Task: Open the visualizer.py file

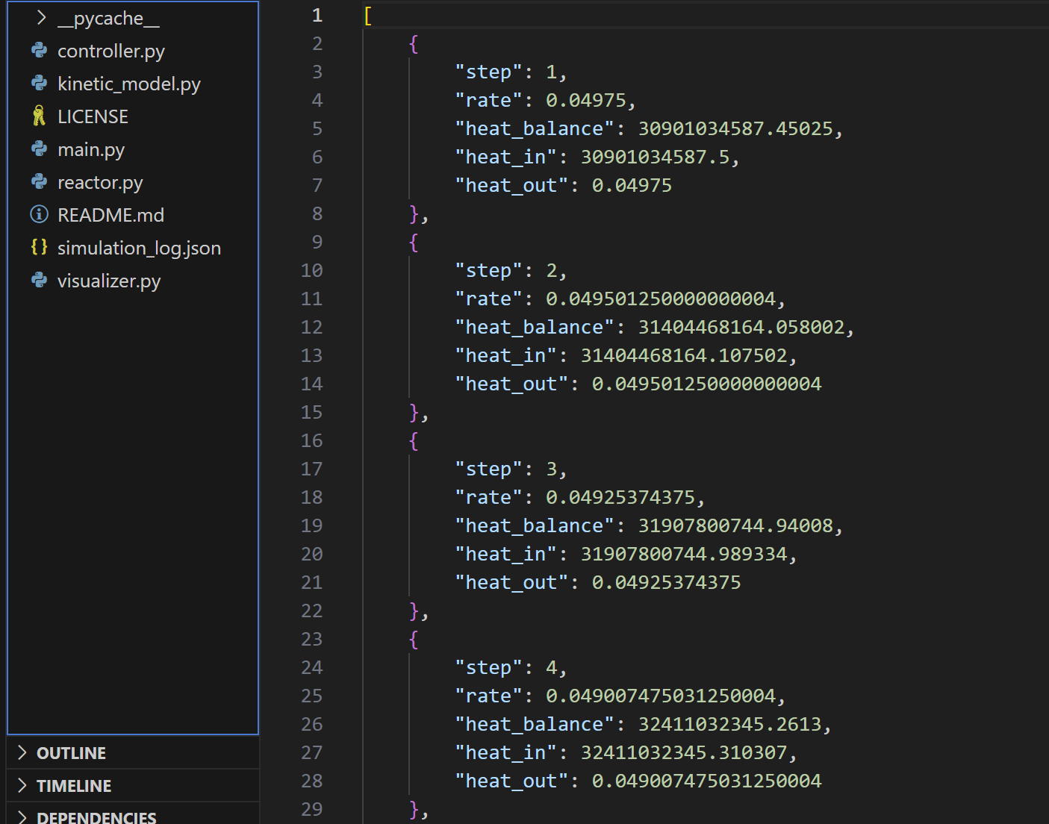Action: click(109, 281)
